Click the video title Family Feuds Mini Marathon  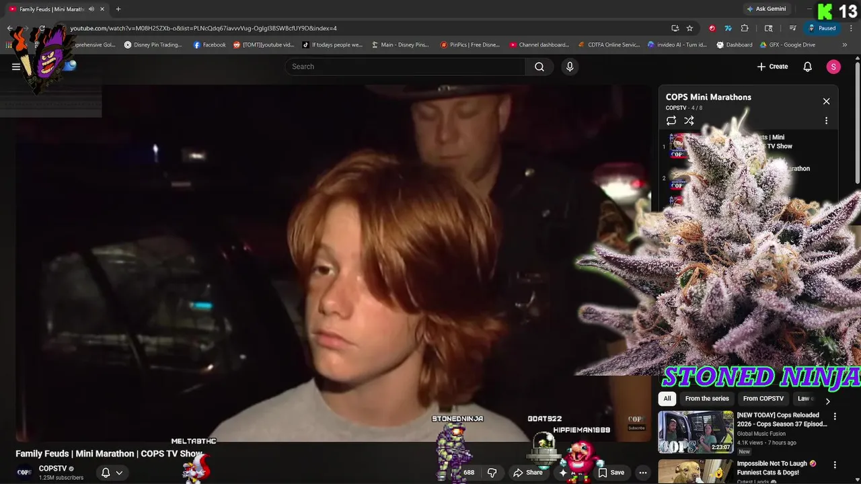point(109,454)
